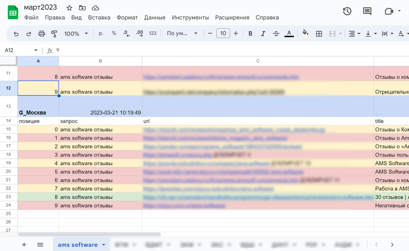Click the move to folder icon

82,8
